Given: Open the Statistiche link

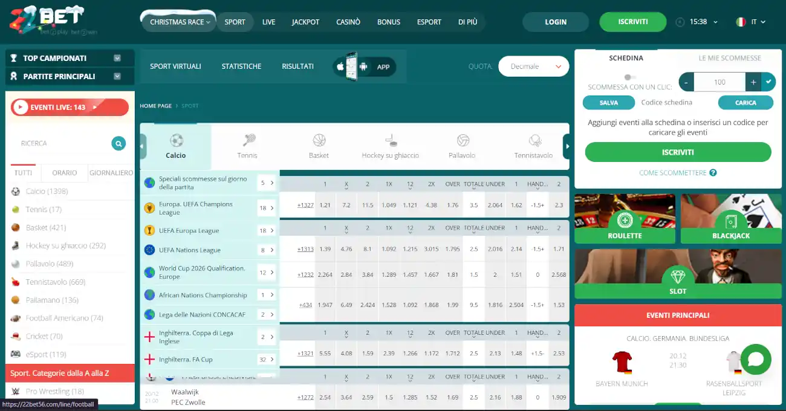Looking at the screenshot, I should click(x=241, y=66).
